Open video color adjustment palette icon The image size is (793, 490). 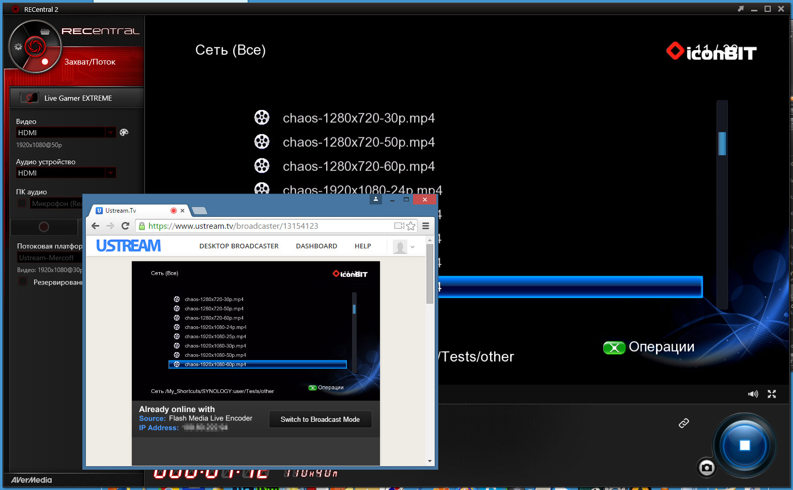click(124, 132)
